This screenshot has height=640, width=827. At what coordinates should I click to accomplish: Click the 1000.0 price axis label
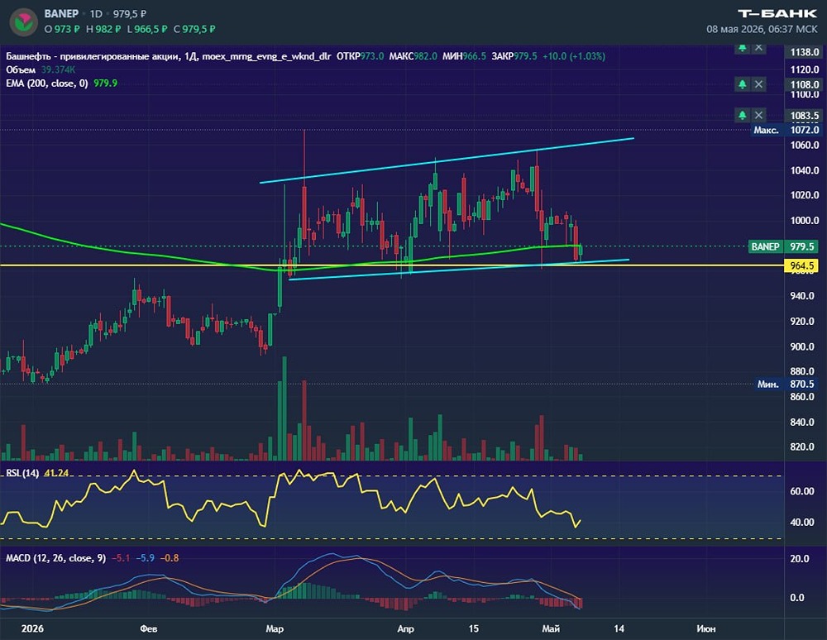(805, 221)
